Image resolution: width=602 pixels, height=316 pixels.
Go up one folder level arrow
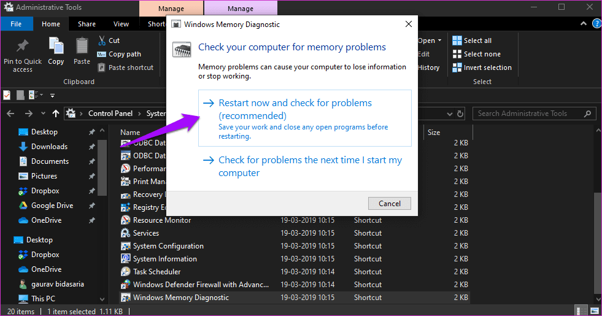point(56,114)
